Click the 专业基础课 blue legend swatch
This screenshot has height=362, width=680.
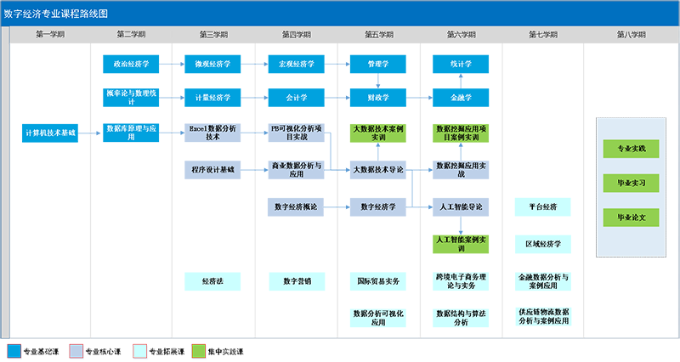(14, 351)
